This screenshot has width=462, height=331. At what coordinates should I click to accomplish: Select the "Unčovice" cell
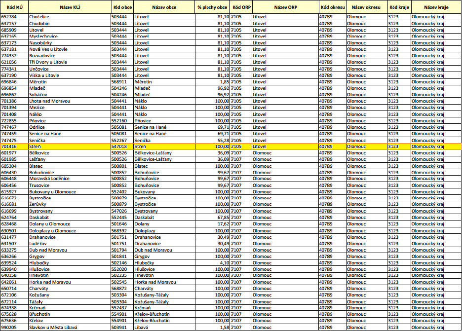[x=70, y=69]
